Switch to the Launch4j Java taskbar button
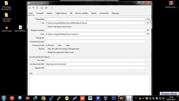179x101 pixels. pyautogui.click(x=129, y=98)
